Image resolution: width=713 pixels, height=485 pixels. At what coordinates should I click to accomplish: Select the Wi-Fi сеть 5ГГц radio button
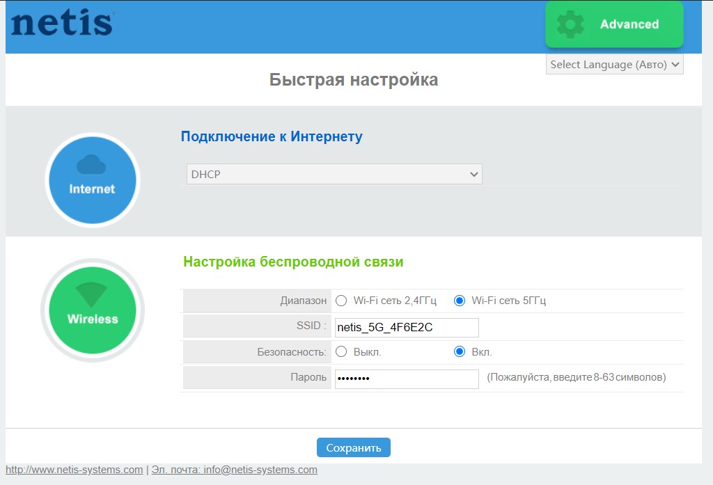click(x=459, y=301)
